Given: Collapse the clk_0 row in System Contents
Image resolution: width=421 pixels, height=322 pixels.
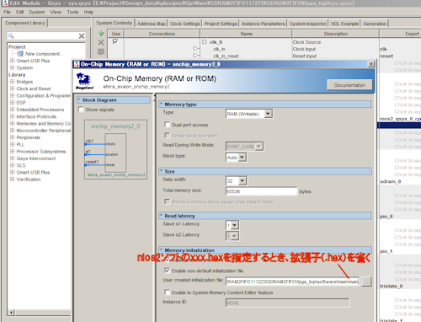Looking at the screenshot, I should pos(205,42).
